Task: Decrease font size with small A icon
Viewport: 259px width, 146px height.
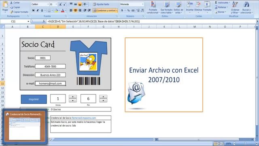Action: point(64,4)
